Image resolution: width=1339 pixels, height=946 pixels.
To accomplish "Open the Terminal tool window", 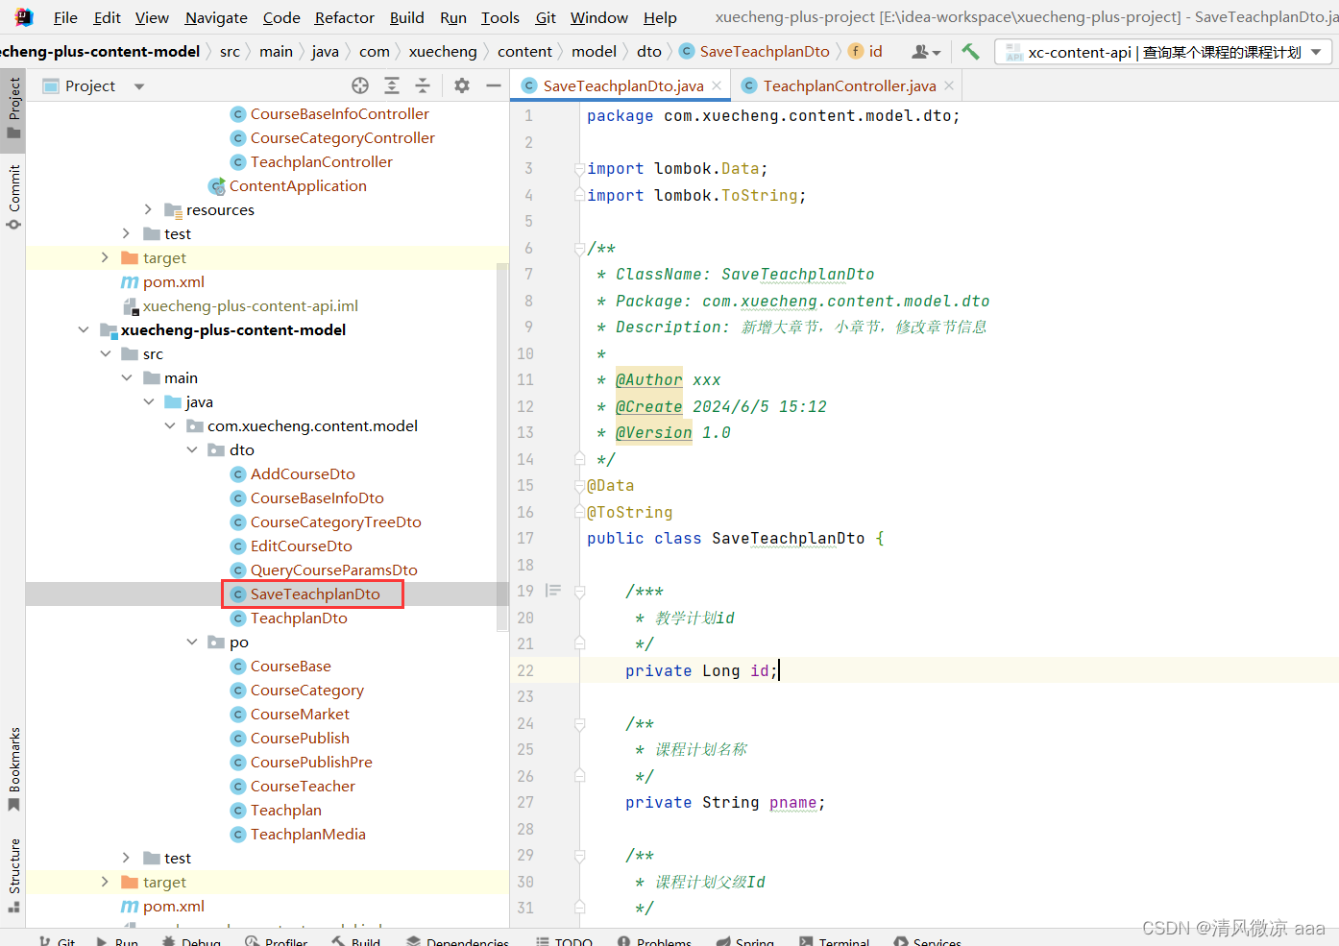I will pyautogui.click(x=834, y=942).
